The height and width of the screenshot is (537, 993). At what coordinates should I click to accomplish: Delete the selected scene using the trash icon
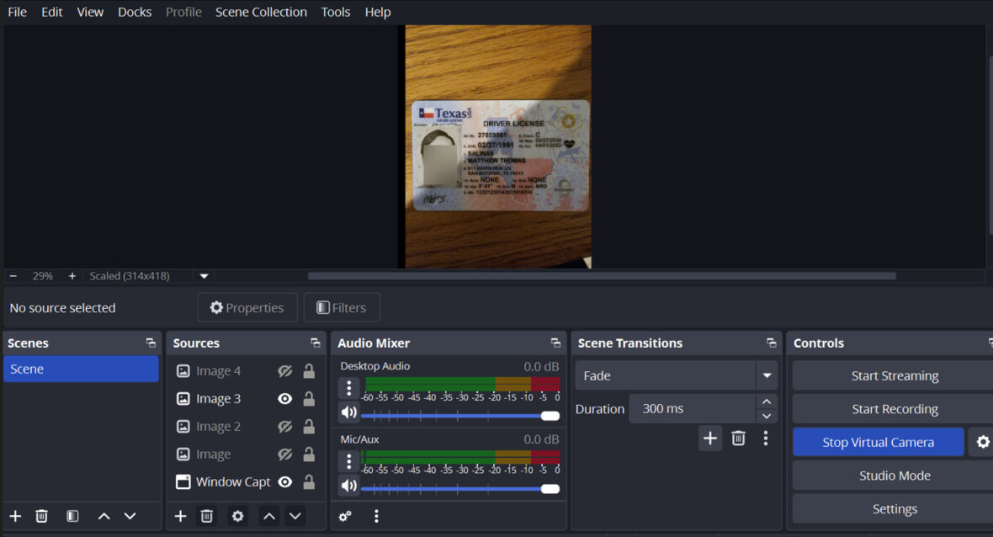click(x=41, y=515)
